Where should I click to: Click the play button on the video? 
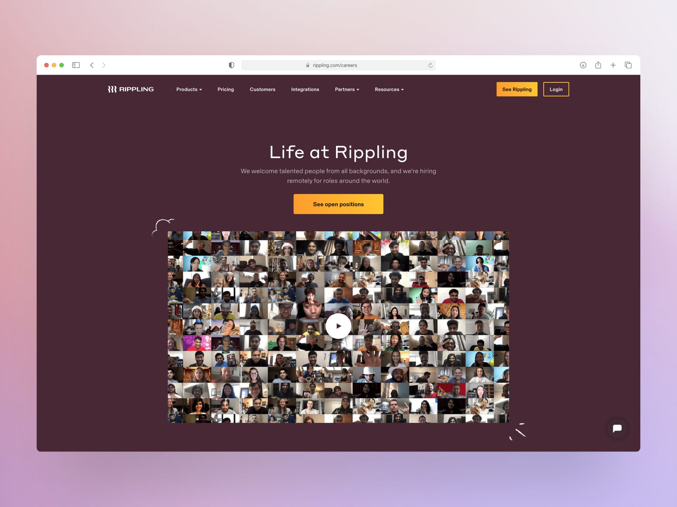(338, 325)
